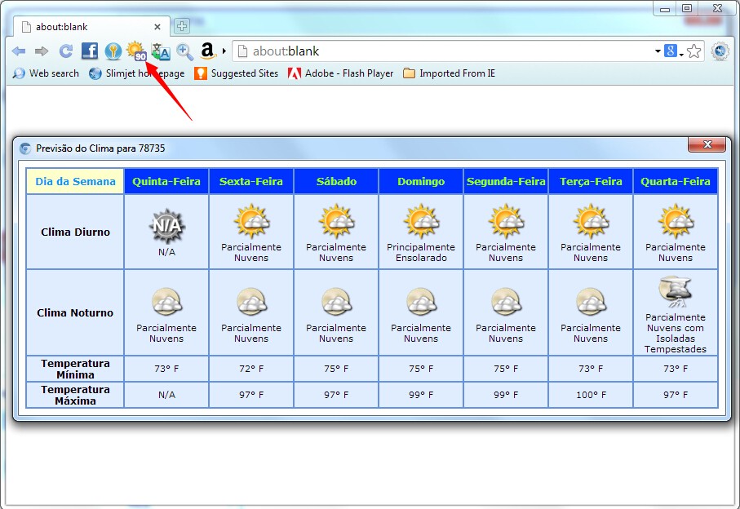Click Segunda-Feira night cloudy moon icon
Viewport: 740px width, 509px height.
507,302
